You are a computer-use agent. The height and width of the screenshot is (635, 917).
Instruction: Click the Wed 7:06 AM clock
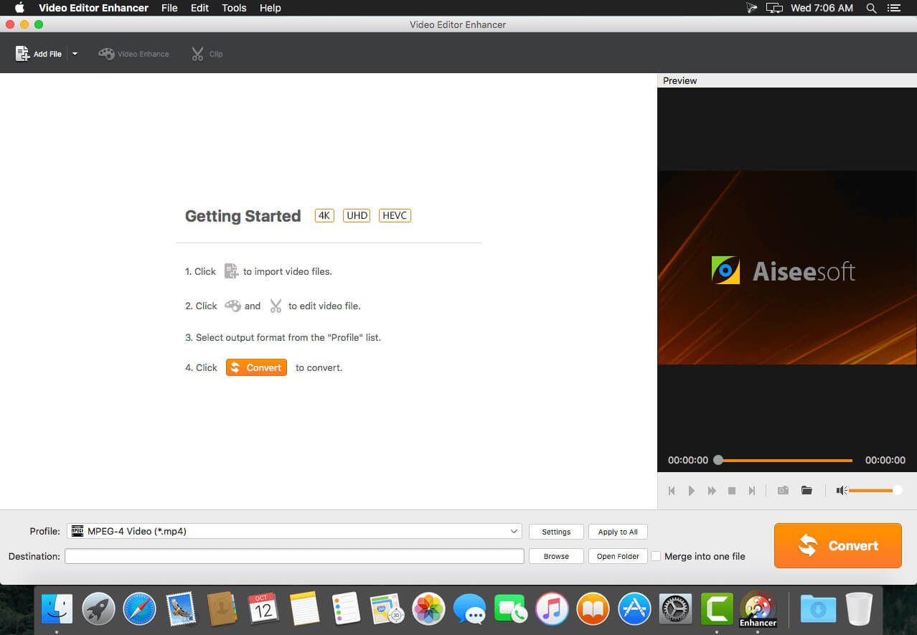[x=822, y=8]
